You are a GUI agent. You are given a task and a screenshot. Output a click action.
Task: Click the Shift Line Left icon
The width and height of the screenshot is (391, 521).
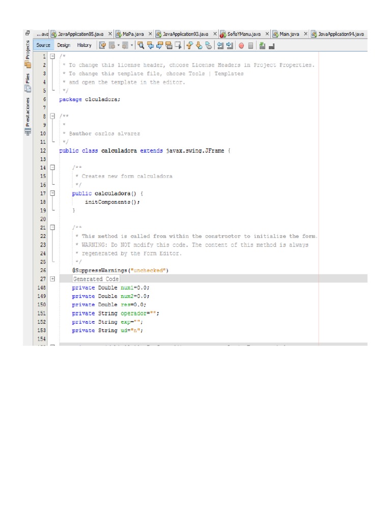(x=220, y=45)
